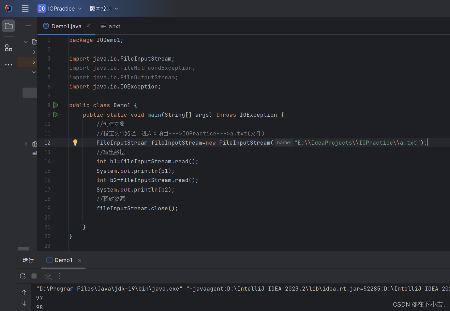
Task: Click the //释放资源 comment line
Action: [111, 199]
